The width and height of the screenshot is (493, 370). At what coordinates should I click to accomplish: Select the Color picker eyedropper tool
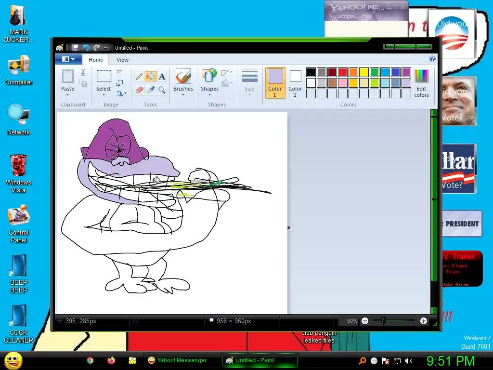pyautogui.click(x=150, y=90)
